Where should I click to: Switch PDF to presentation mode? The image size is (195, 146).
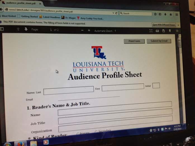(151, 31)
